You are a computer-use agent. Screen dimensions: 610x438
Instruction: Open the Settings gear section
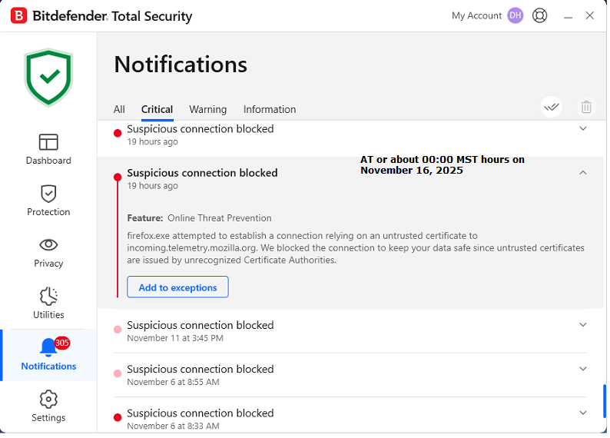coord(48,406)
